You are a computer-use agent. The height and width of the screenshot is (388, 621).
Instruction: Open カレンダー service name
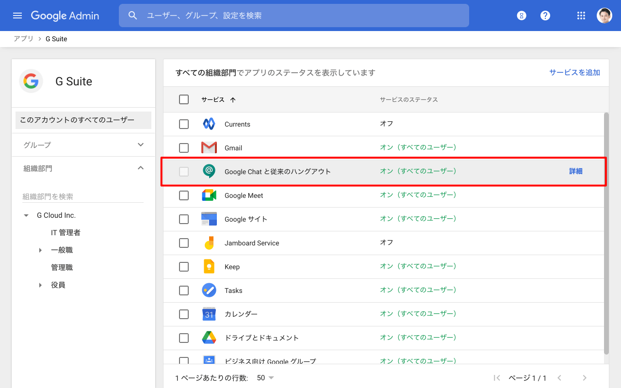click(241, 314)
